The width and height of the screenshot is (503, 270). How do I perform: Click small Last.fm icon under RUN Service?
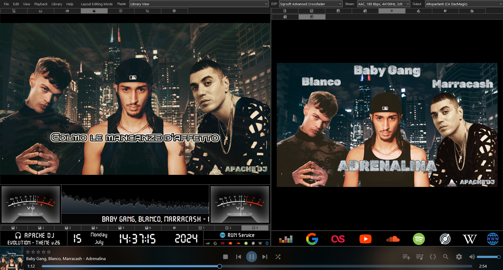222,243
